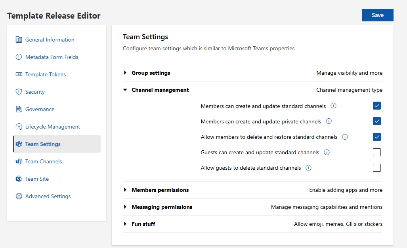Enable allow guests to delete standard channels
Image resolution: width=407 pixels, height=248 pixels.
376,168
